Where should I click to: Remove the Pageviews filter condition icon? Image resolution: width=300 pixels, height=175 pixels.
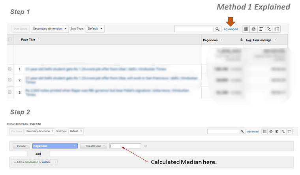point(146,146)
